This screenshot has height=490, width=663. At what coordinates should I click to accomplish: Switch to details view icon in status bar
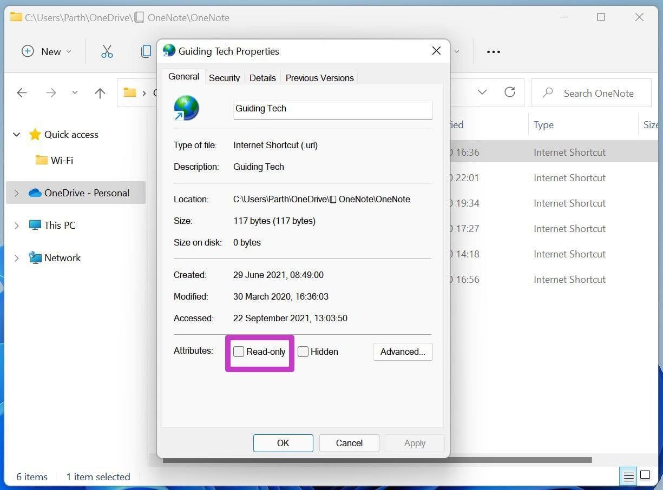pyautogui.click(x=628, y=476)
